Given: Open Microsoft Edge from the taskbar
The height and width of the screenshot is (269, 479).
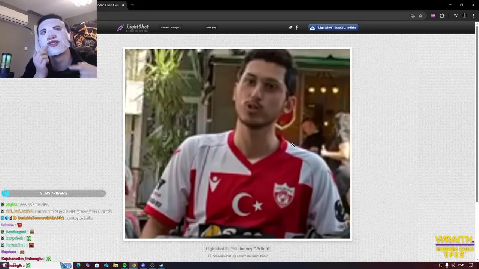Looking at the screenshot, I should [79, 265].
